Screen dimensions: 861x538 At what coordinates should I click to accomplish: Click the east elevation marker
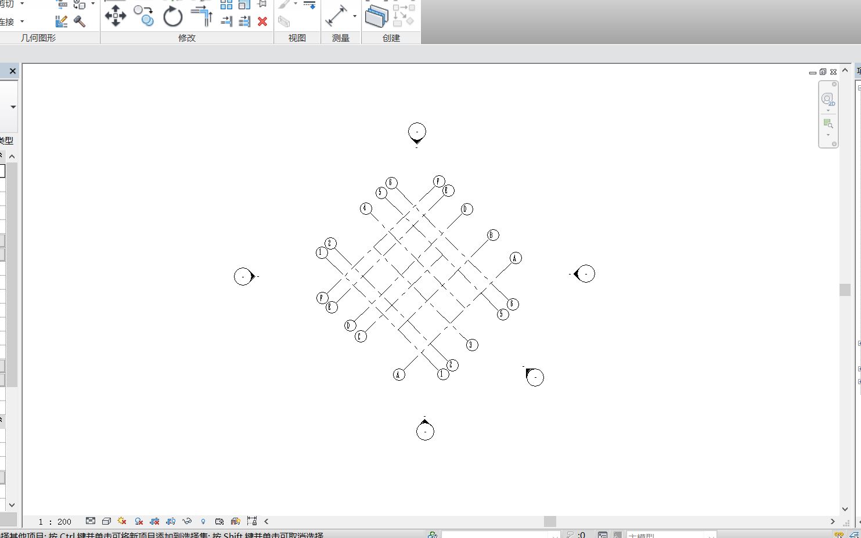(584, 273)
